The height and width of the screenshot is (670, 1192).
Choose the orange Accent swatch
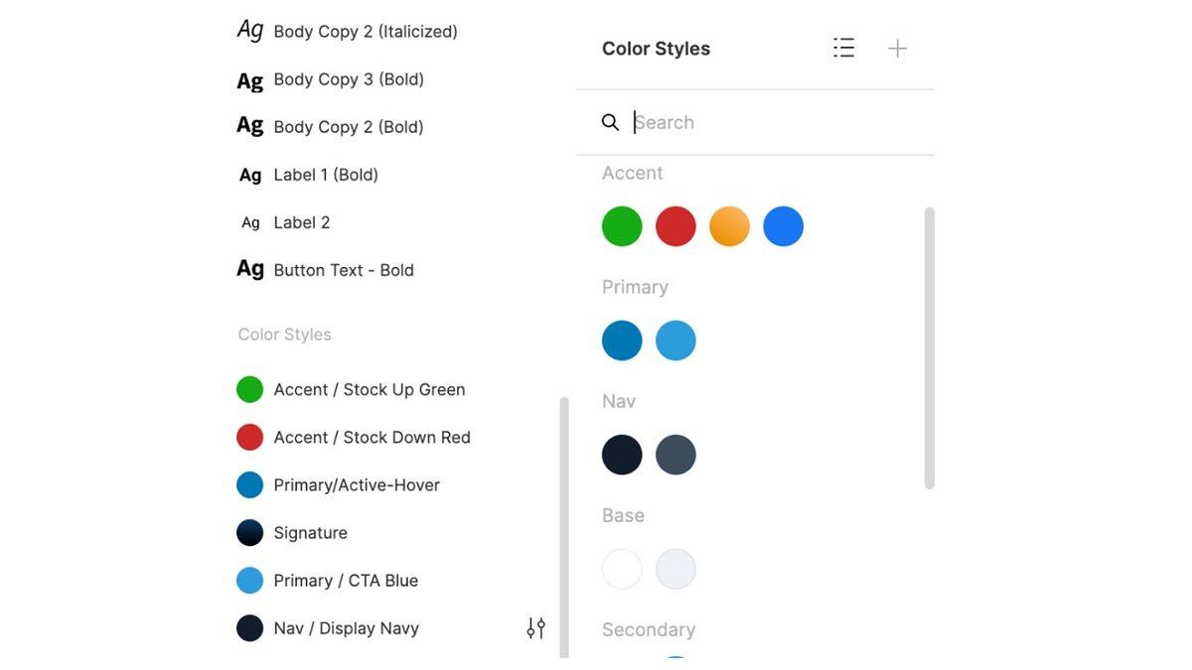coord(729,226)
